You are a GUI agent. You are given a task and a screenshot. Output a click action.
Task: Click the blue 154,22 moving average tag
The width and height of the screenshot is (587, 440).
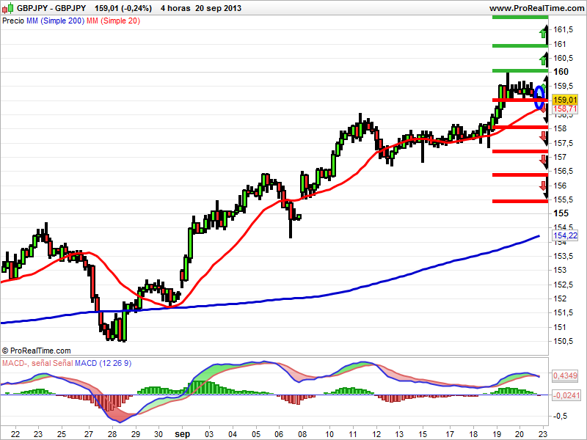(x=565, y=235)
